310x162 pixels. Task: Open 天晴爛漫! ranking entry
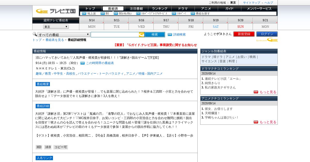[x=212, y=113]
